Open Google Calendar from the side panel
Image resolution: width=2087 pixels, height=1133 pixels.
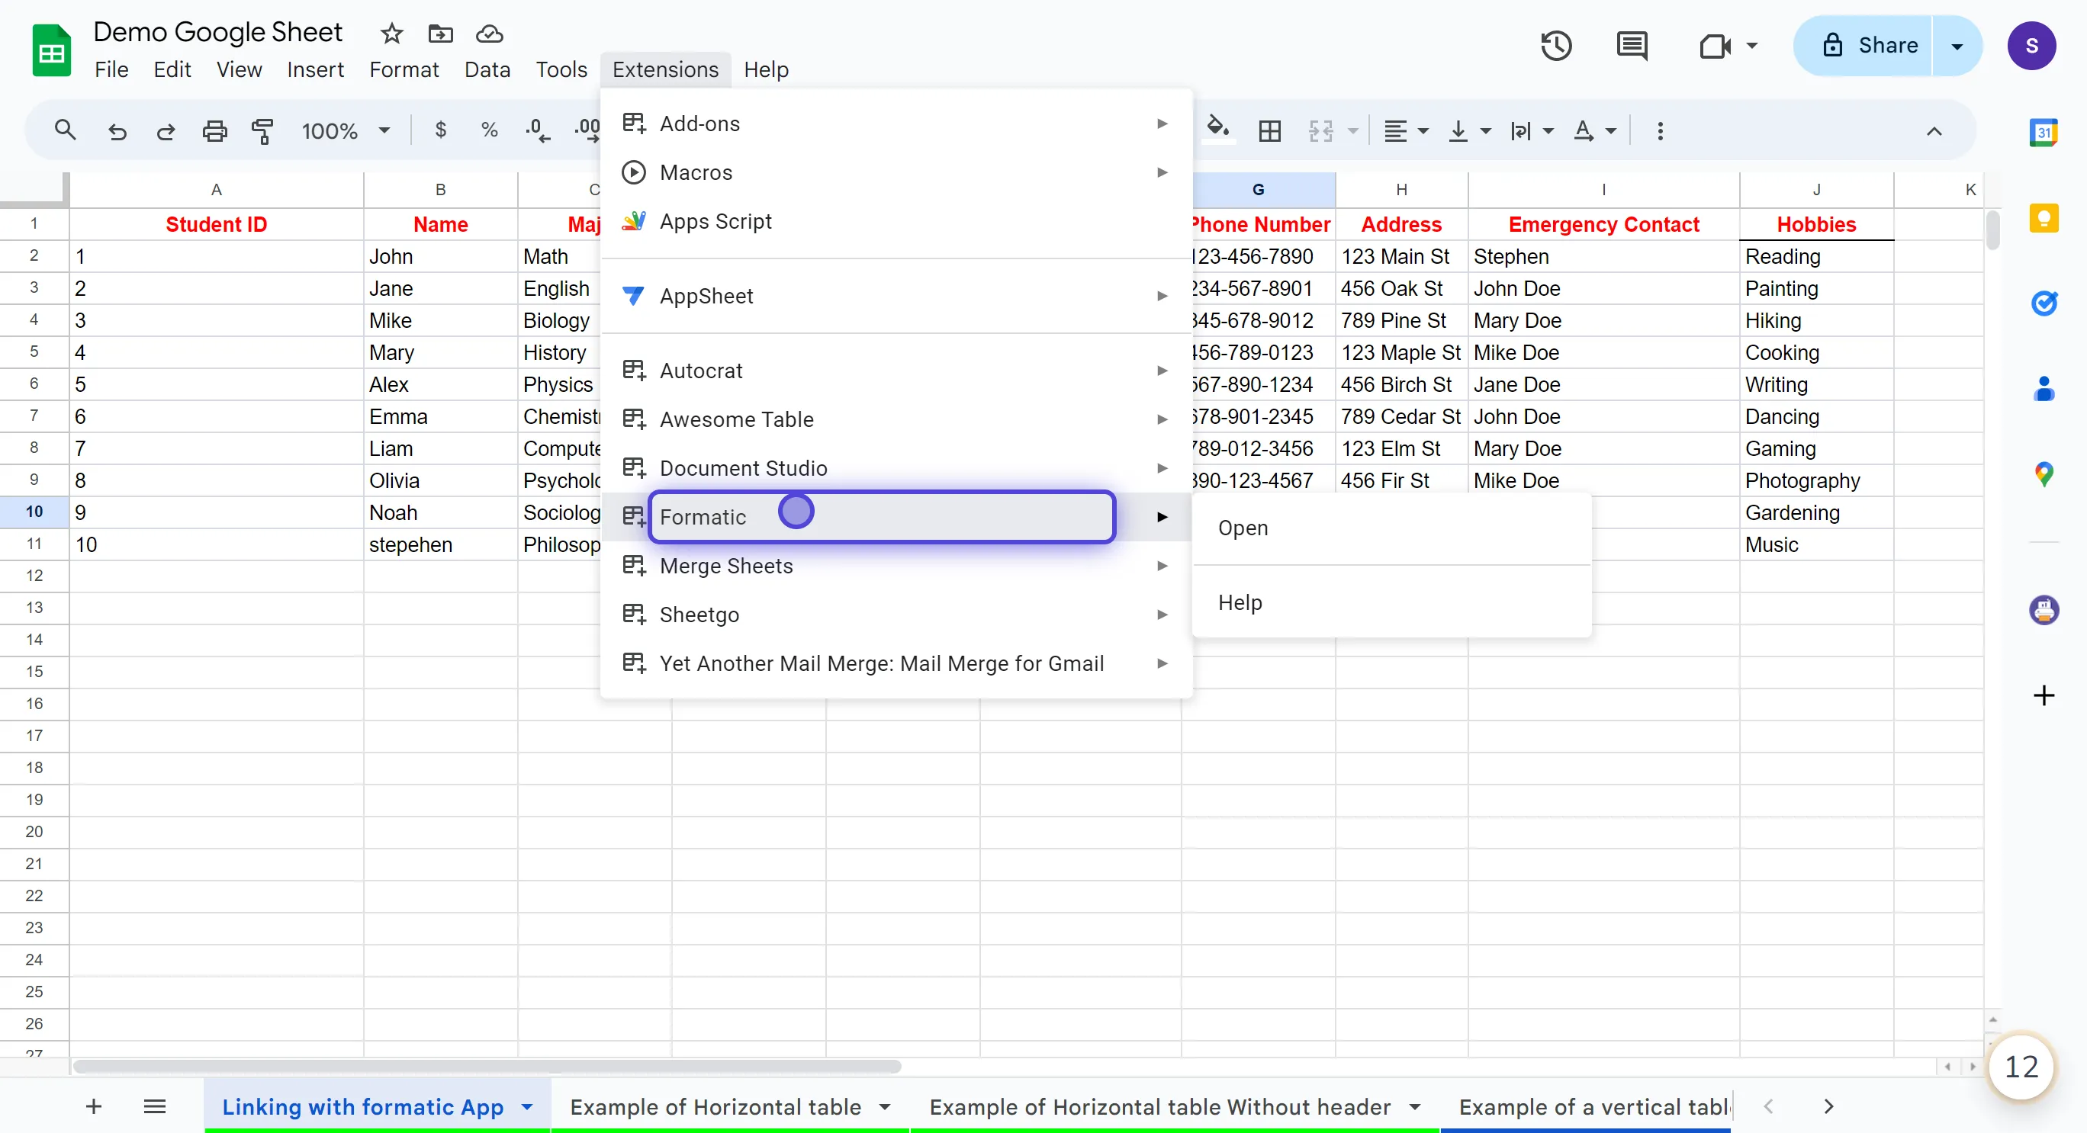(2044, 132)
